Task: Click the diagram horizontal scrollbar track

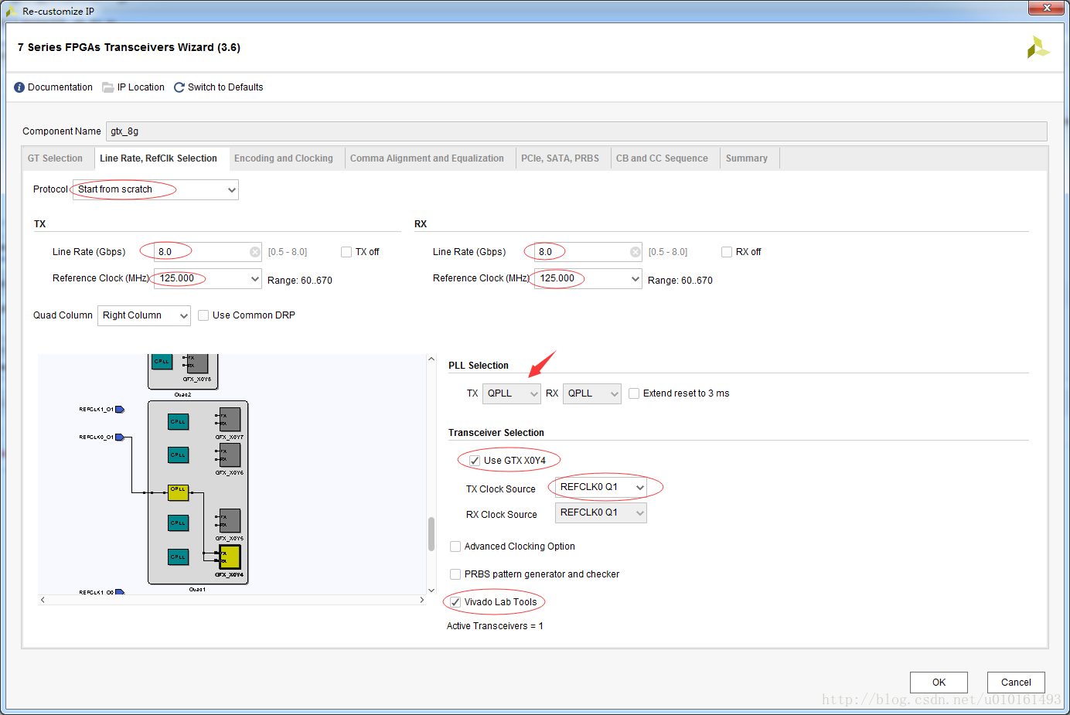Action: tap(232, 600)
